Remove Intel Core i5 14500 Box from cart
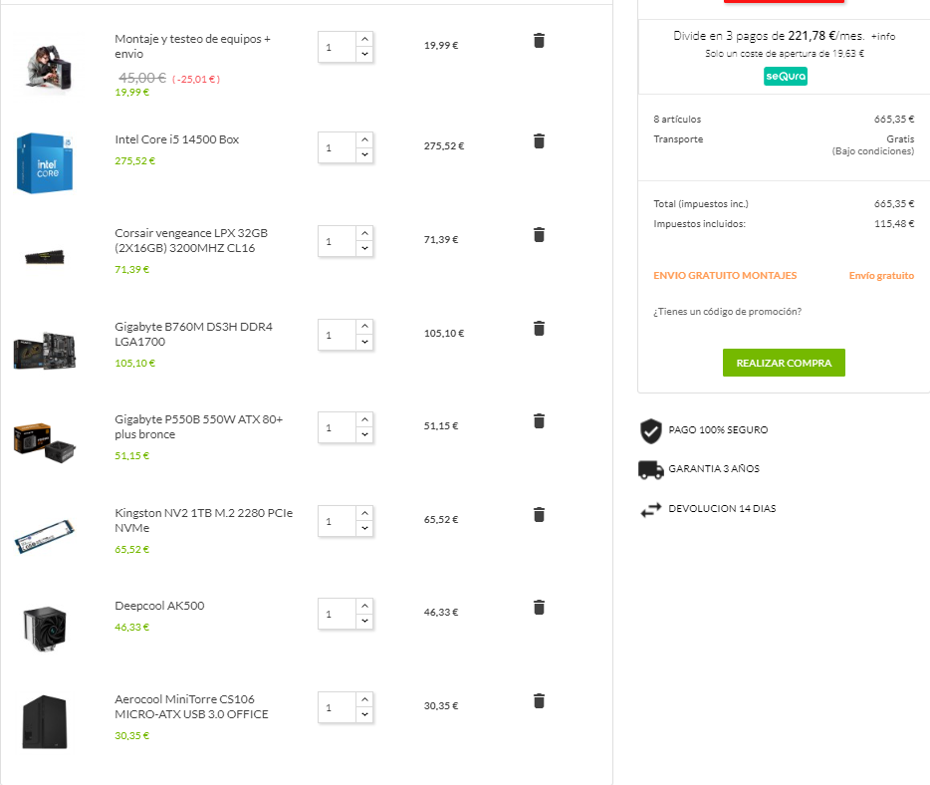Image resolution: width=930 pixels, height=785 pixels. point(539,141)
